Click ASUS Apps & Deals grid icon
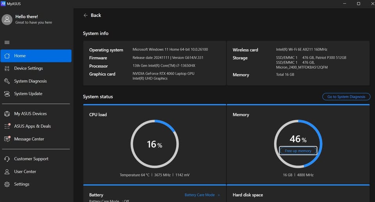 pos(7,126)
